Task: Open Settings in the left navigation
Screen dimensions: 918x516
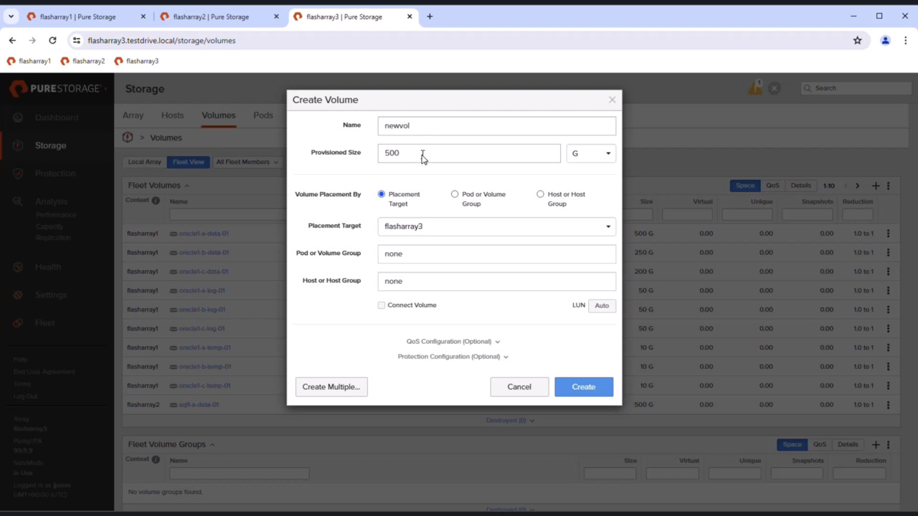Action: [51, 295]
